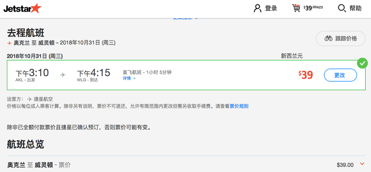Click the AKL - 出发 label
This screenshot has height=172, width=371.
click(25, 80)
